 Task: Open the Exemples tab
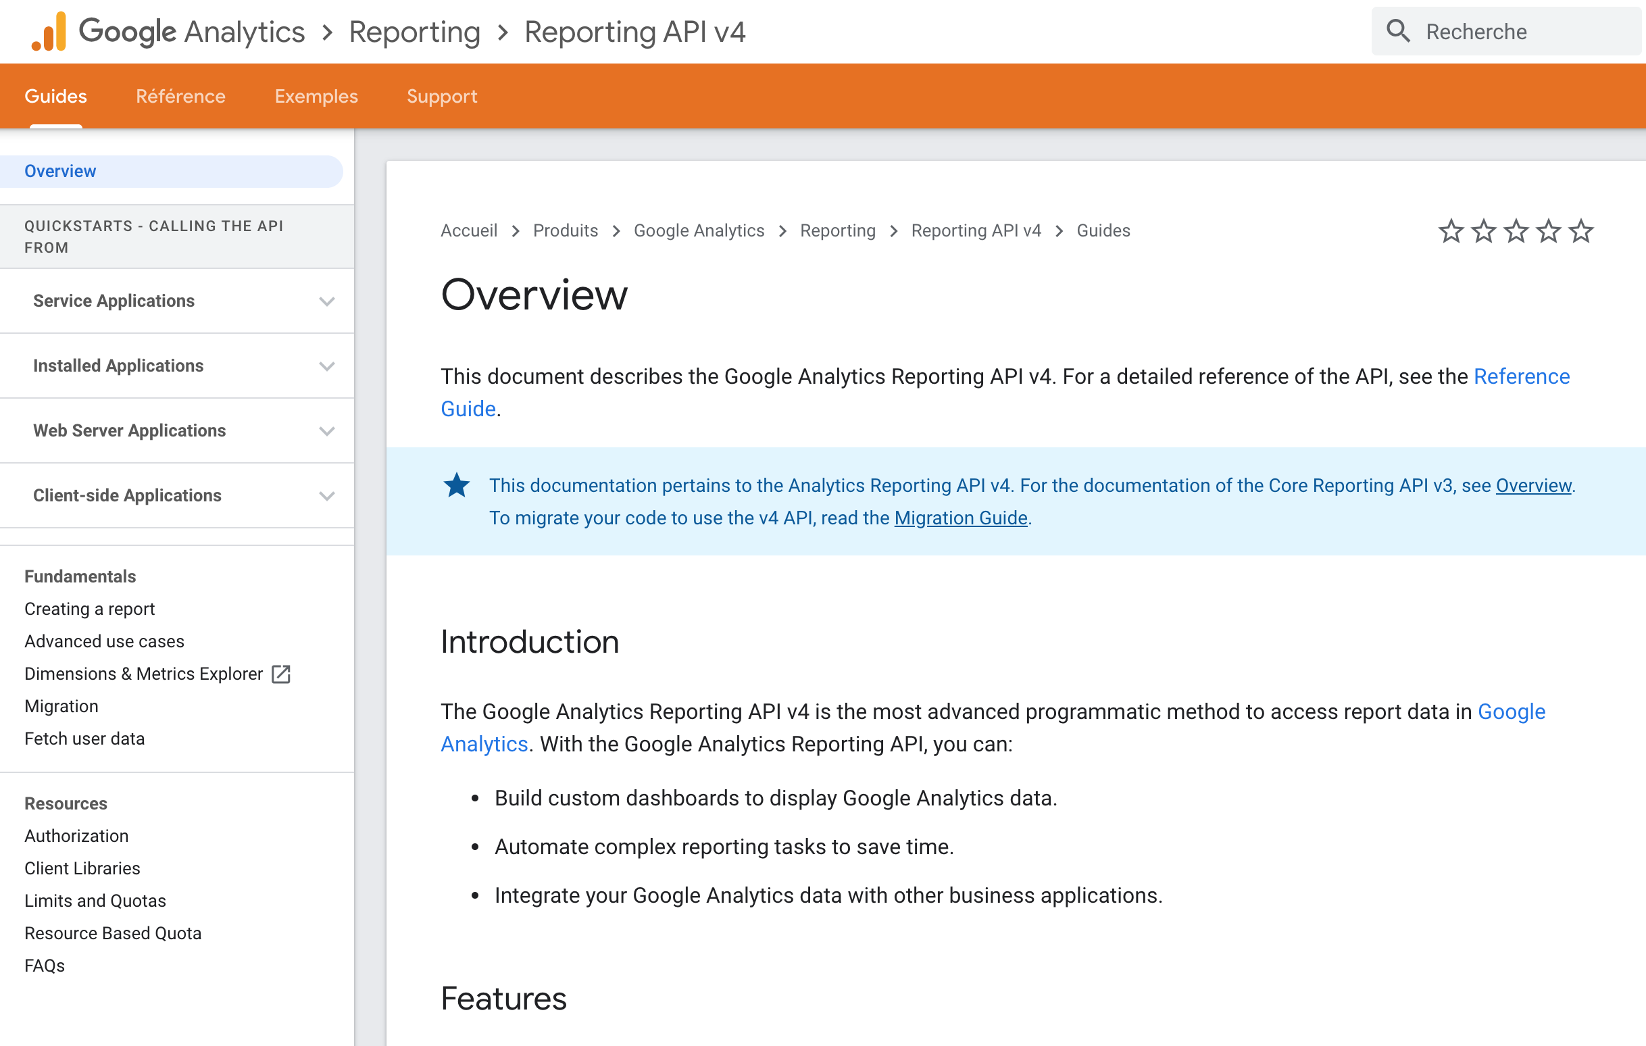[x=316, y=97]
